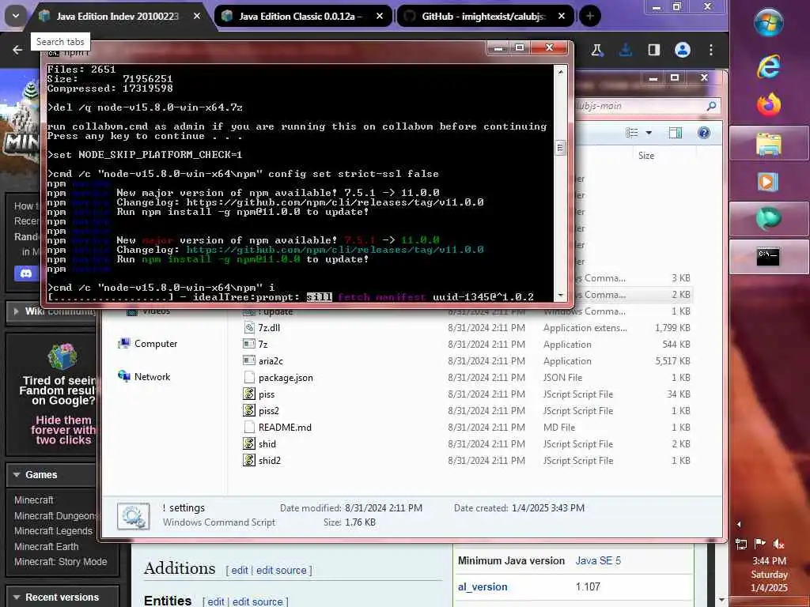Click the Windows Start orb
This screenshot has height=607, width=810.
coord(769,23)
